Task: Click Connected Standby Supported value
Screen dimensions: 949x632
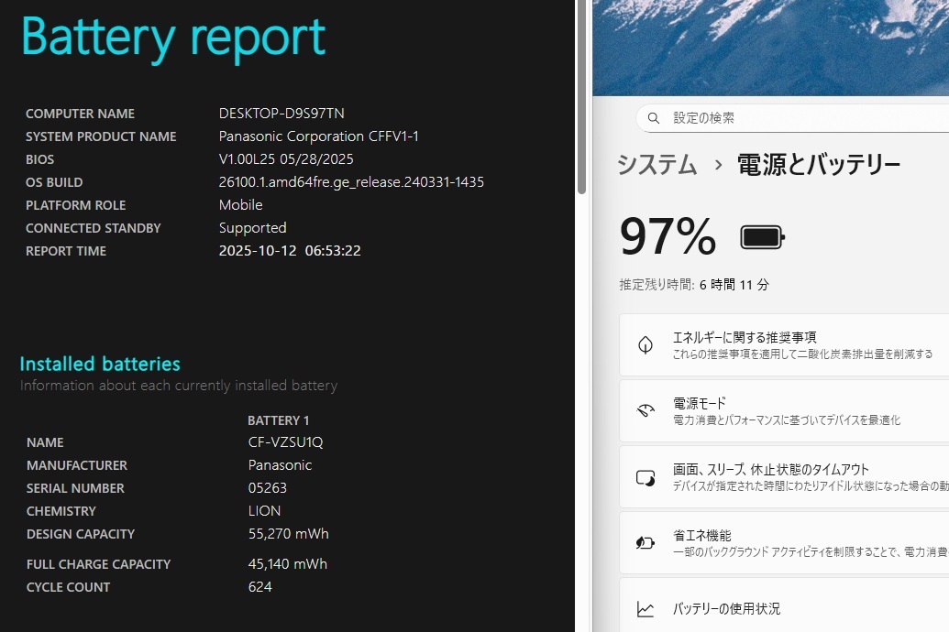Action: coord(252,228)
